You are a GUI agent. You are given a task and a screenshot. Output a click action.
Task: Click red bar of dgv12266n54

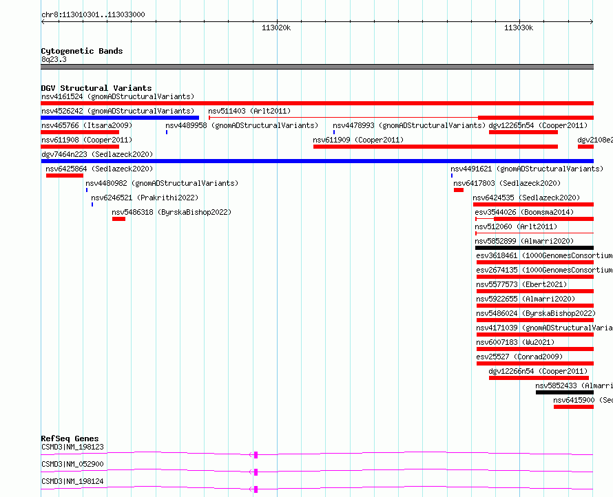click(x=539, y=378)
